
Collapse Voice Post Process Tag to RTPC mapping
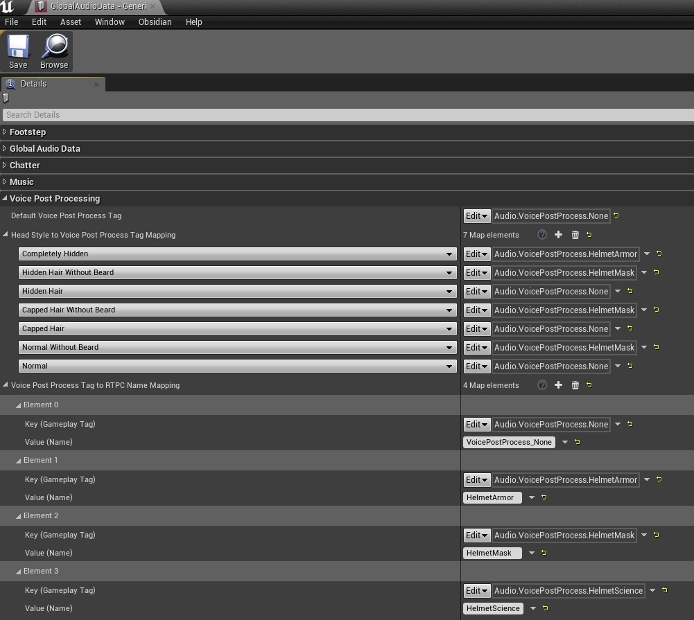click(x=6, y=385)
